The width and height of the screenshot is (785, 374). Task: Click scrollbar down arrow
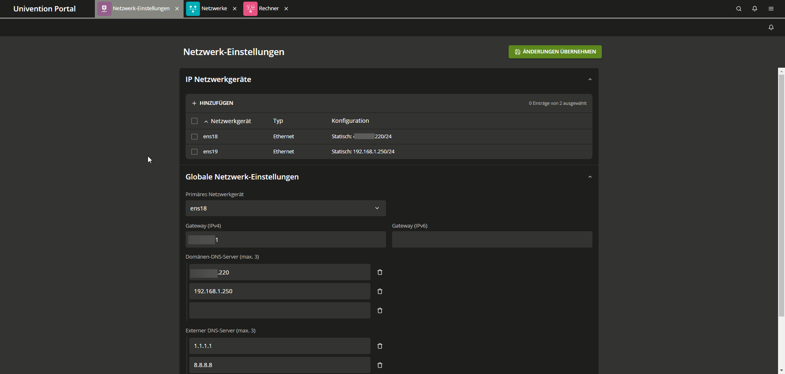click(x=781, y=370)
